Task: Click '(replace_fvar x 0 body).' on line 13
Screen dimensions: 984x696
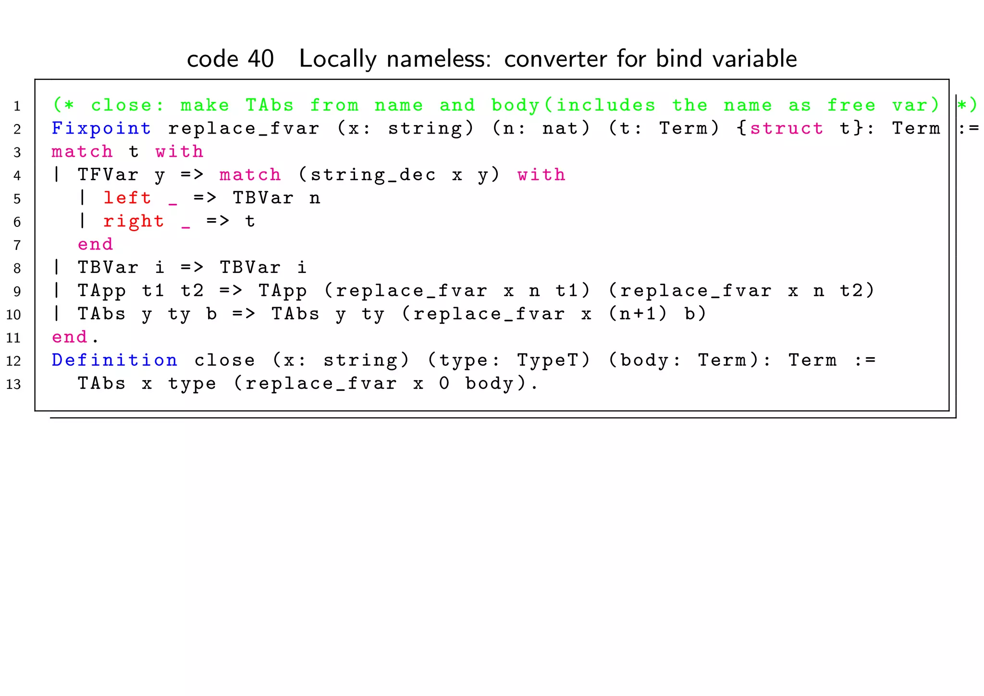Action: pos(386,383)
